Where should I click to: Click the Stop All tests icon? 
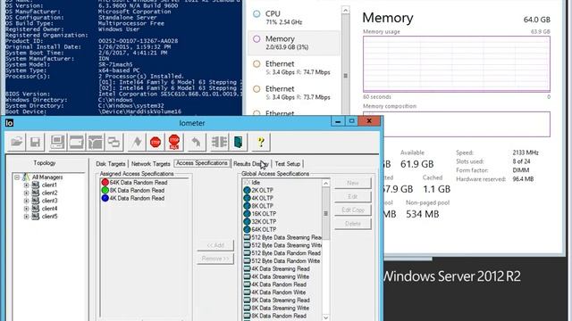[174, 142]
